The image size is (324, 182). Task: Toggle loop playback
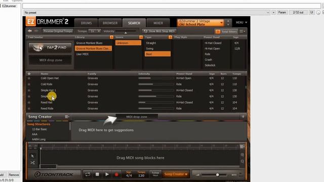pos(88,174)
